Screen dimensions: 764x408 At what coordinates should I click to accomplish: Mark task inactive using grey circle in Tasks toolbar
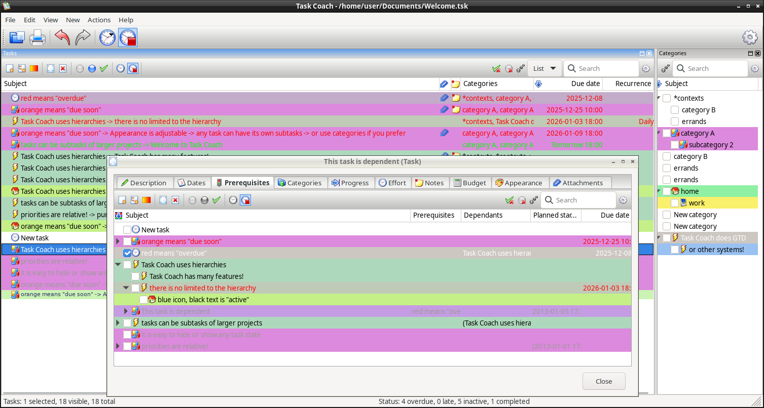click(x=80, y=68)
